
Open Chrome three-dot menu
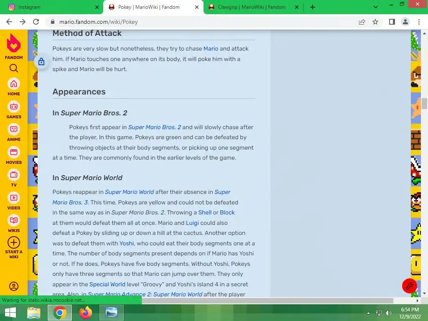[419, 22]
